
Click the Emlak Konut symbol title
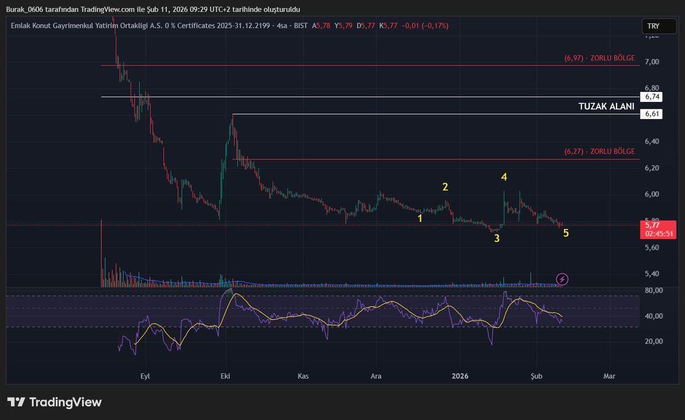pos(141,26)
